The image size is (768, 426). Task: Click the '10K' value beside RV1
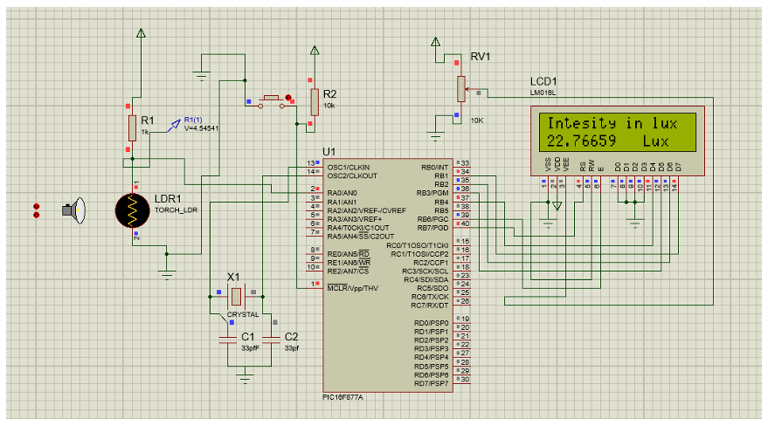coord(477,120)
